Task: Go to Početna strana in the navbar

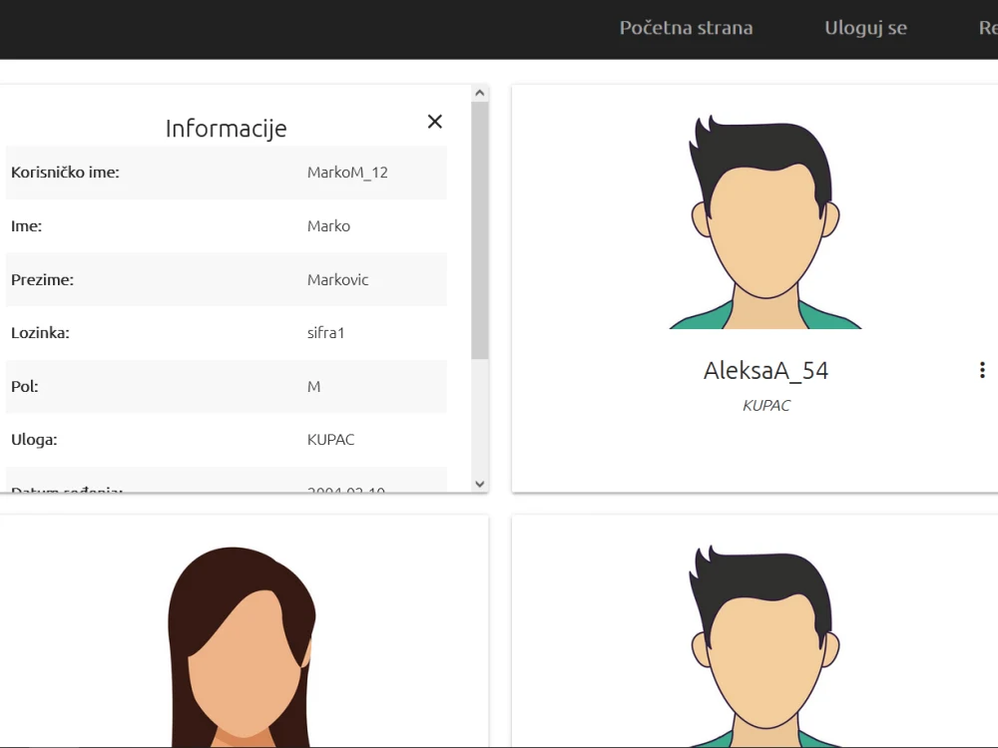Action: (x=687, y=28)
